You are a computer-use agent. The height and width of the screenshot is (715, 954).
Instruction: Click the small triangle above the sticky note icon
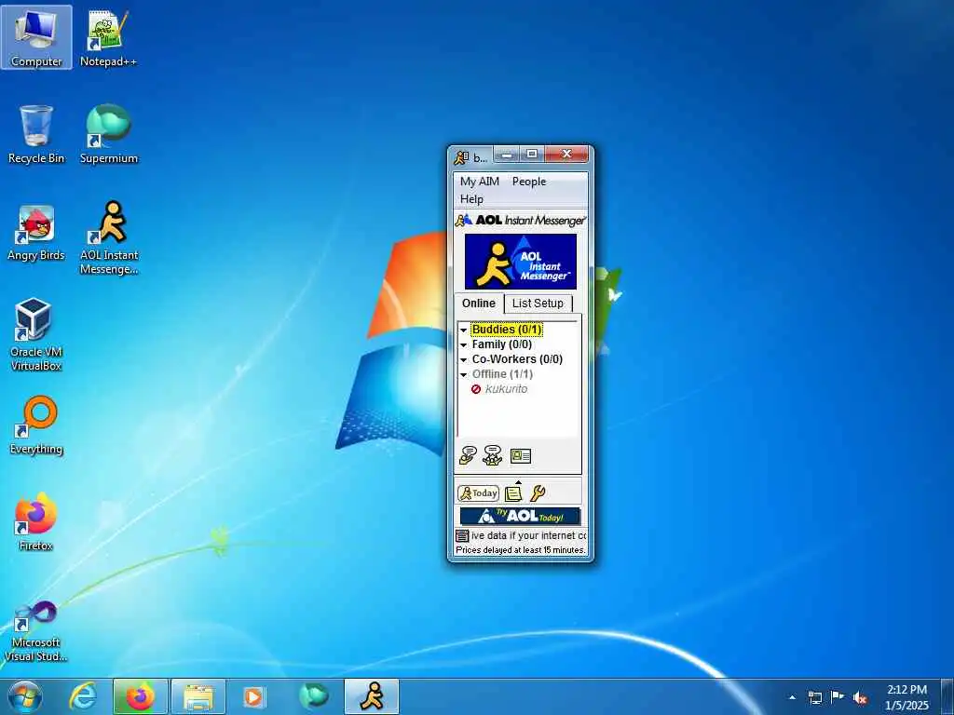point(518,483)
